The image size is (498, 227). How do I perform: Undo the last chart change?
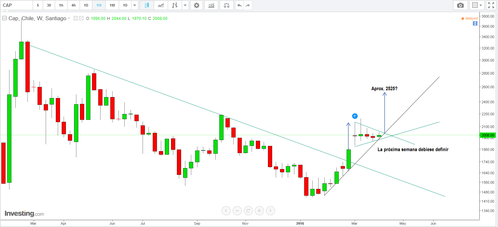pyautogui.click(x=240, y=5)
